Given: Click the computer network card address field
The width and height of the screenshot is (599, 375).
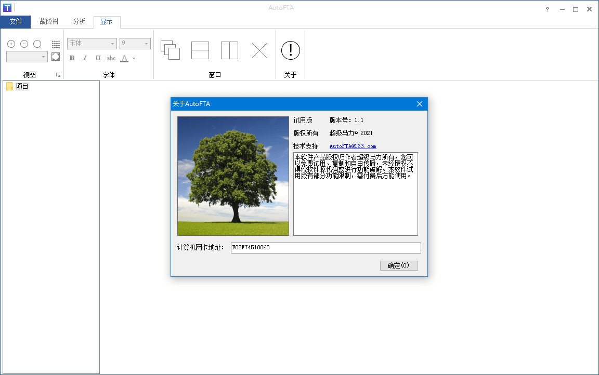Looking at the screenshot, I should coord(325,248).
